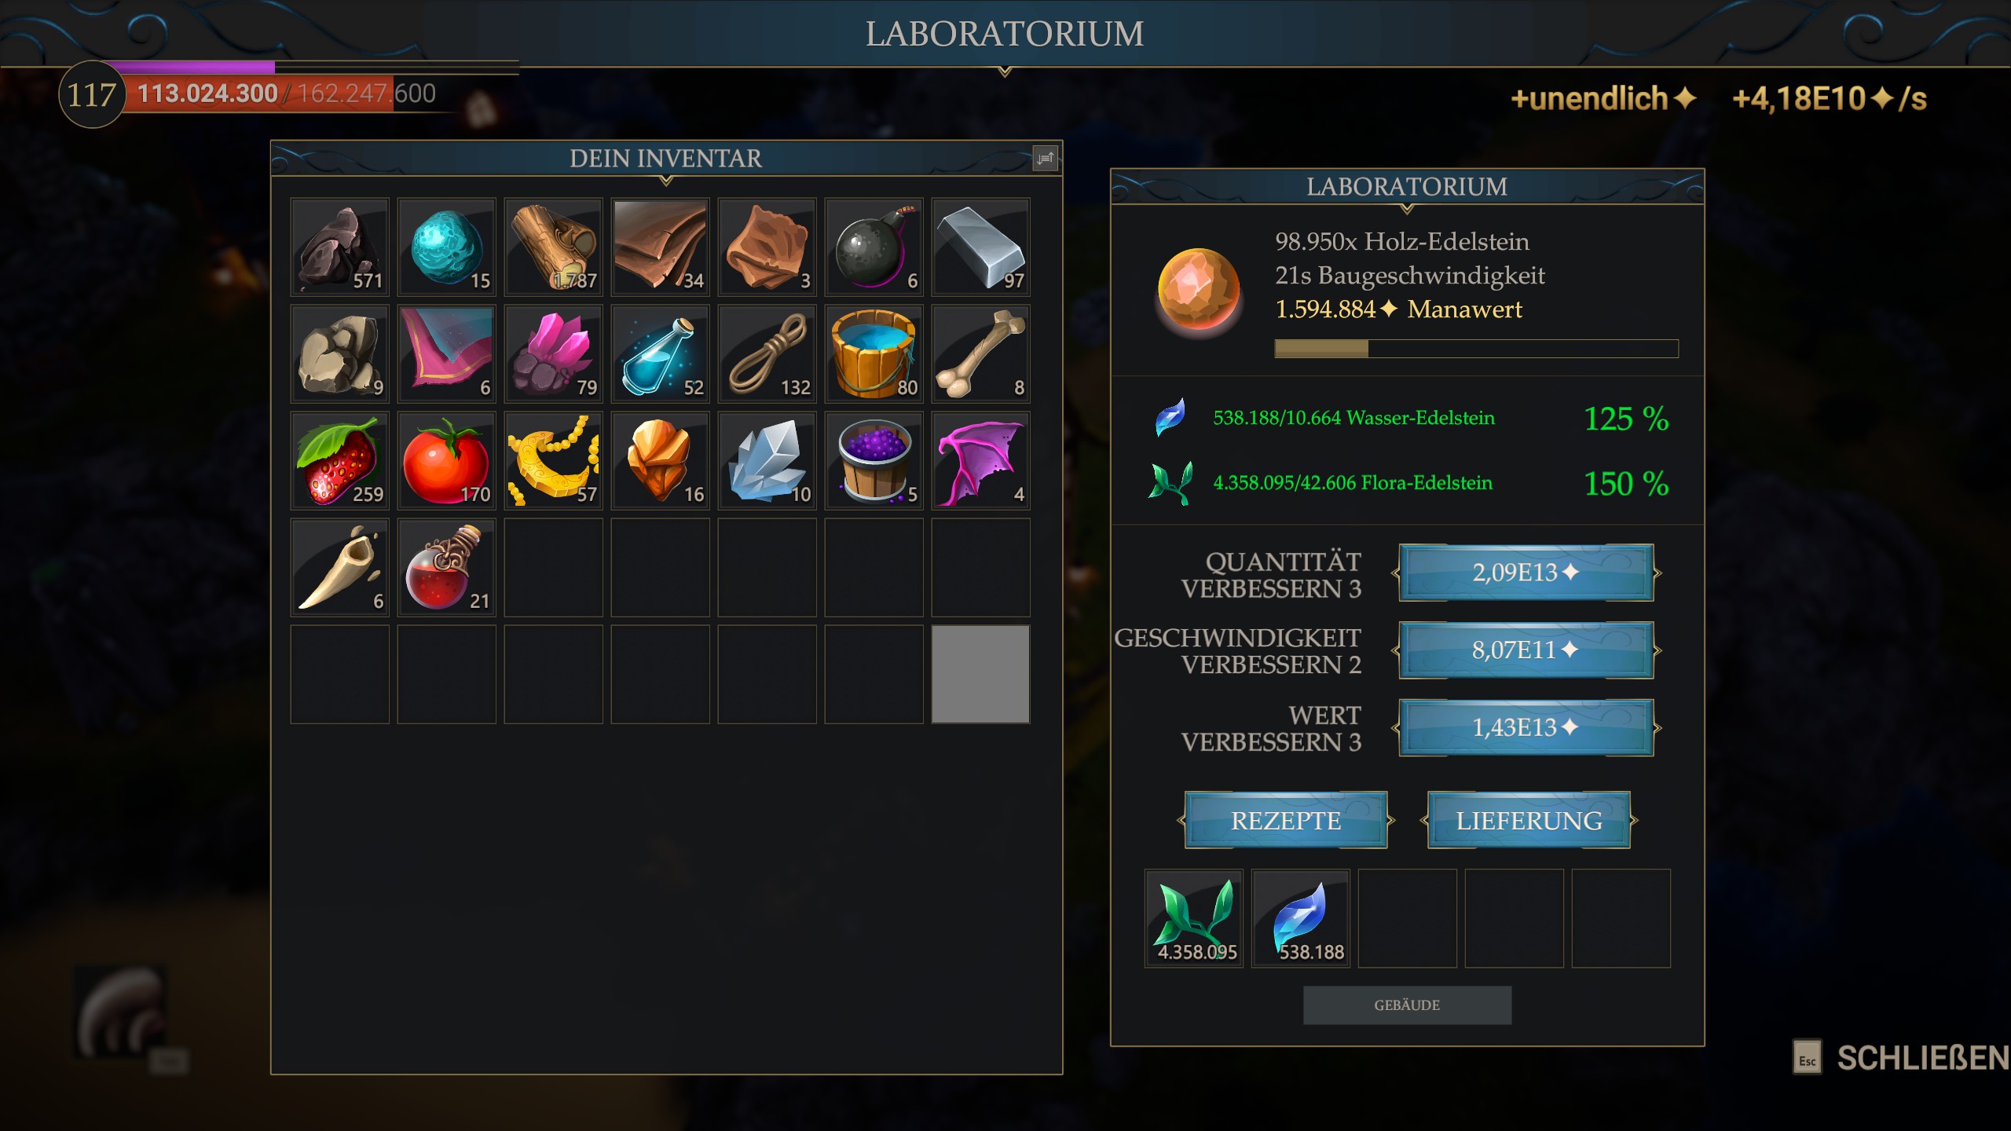This screenshot has width=2011, height=1131.
Task: Open the Rezepte menu
Action: [1286, 821]
